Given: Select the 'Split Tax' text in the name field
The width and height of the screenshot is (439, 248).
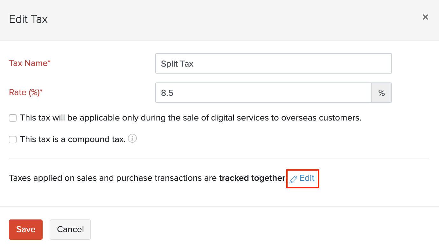Looking at the screenshot, I should (x=177, y=64).
